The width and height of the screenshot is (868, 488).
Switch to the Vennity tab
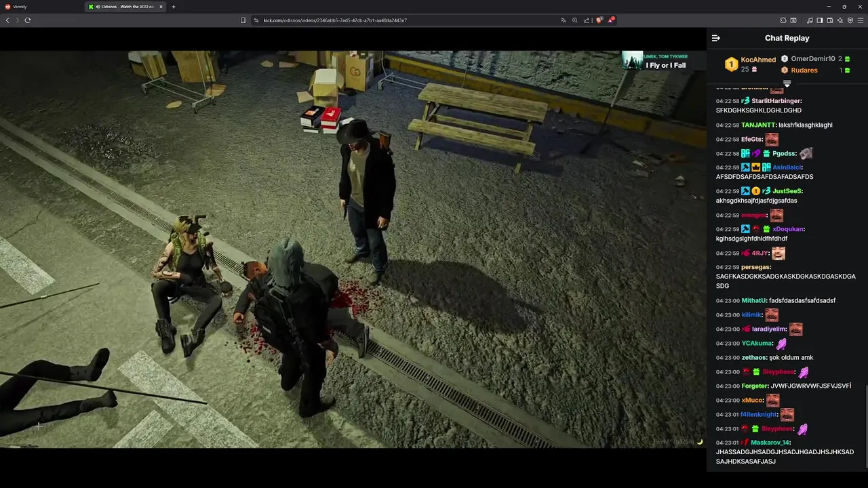click(42, 7)
